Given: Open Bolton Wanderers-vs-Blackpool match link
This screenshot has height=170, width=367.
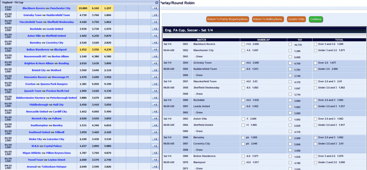Looking at the screenshot, I should point(46,50).
